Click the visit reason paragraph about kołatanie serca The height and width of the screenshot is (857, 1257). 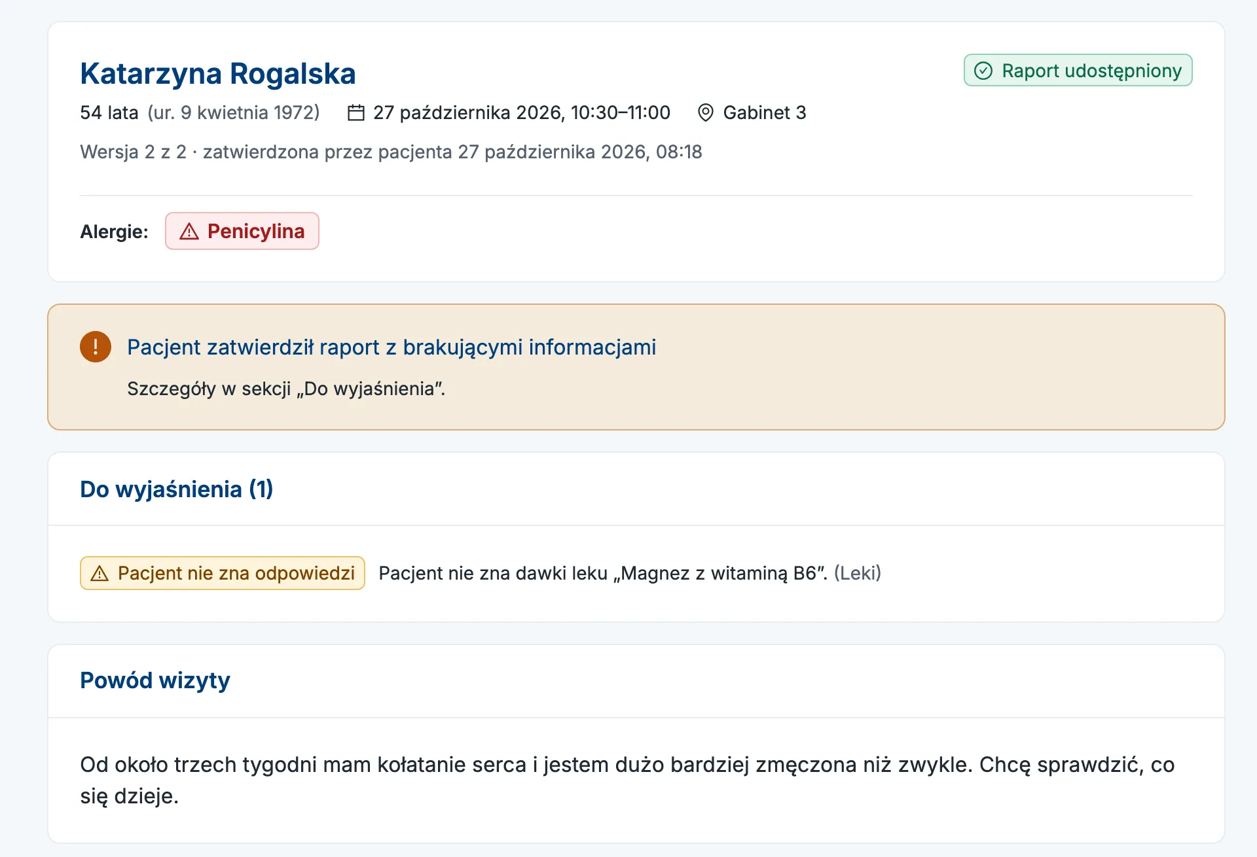point(627,780)
